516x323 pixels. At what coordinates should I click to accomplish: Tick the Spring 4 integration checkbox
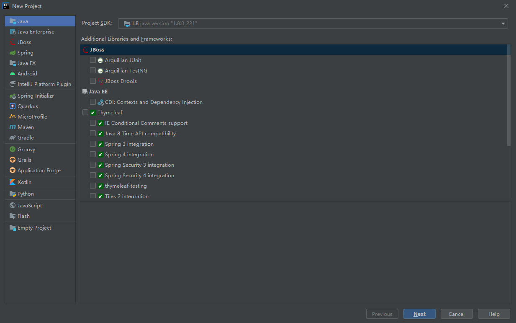(93, 155)
